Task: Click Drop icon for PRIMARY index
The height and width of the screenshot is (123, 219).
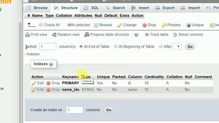Action: coord(48,83)
